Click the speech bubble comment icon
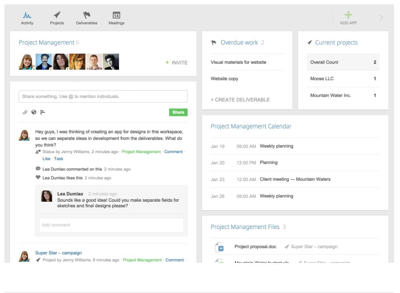The width and height of the screenshot is (400, 293). click(x=38, y=169)
